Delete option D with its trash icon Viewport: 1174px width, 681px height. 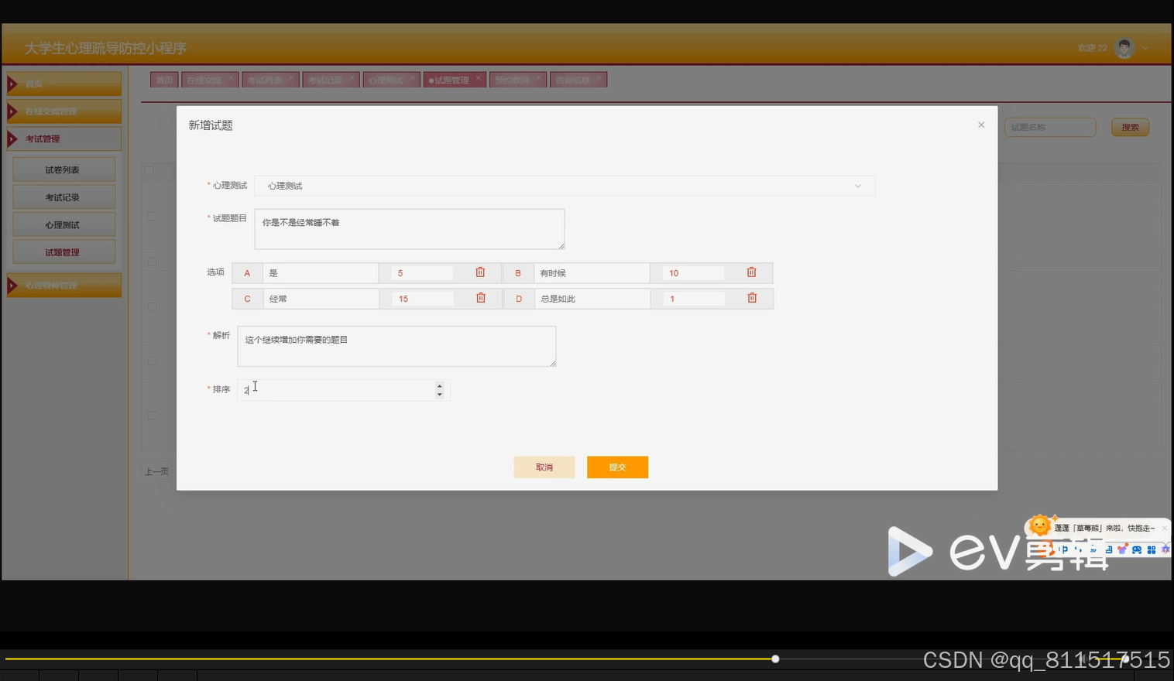(752, 298)
